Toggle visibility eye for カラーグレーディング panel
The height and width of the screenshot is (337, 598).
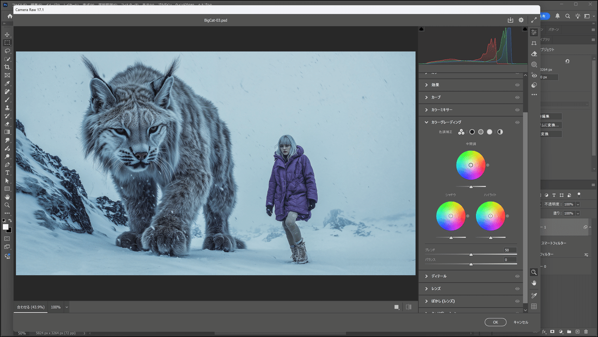[x=517, y=122]
